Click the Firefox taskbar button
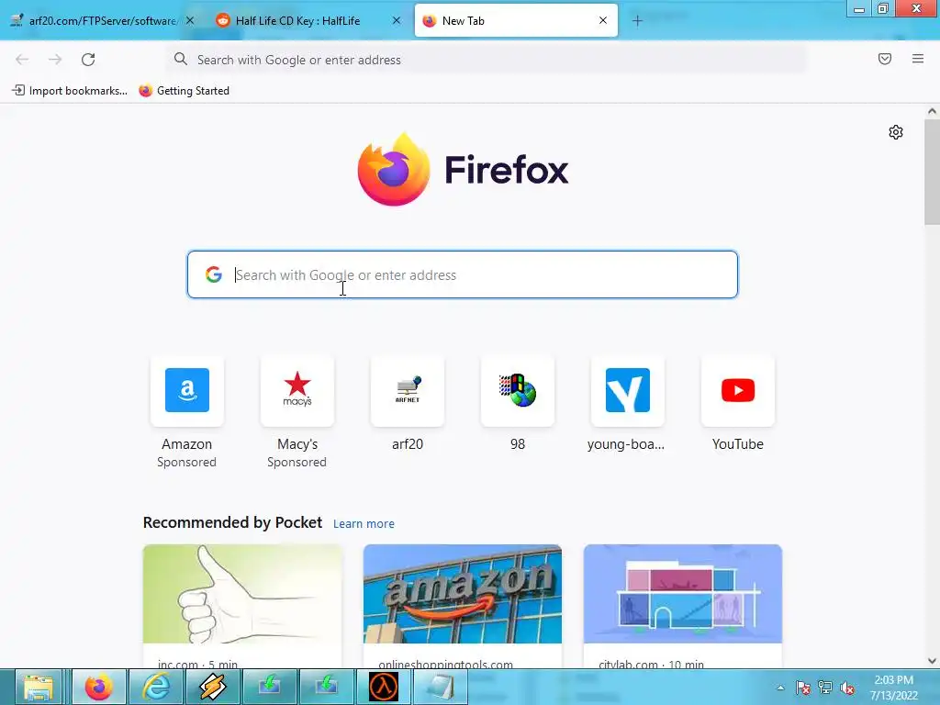Screen dimensions: 940x705 [99, 687]
